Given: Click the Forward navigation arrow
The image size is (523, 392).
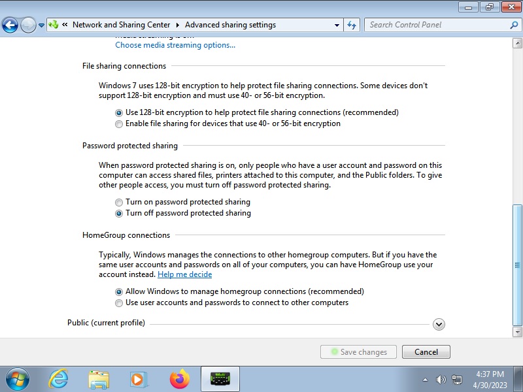Looking at the screenshot, I should [28, 25].
